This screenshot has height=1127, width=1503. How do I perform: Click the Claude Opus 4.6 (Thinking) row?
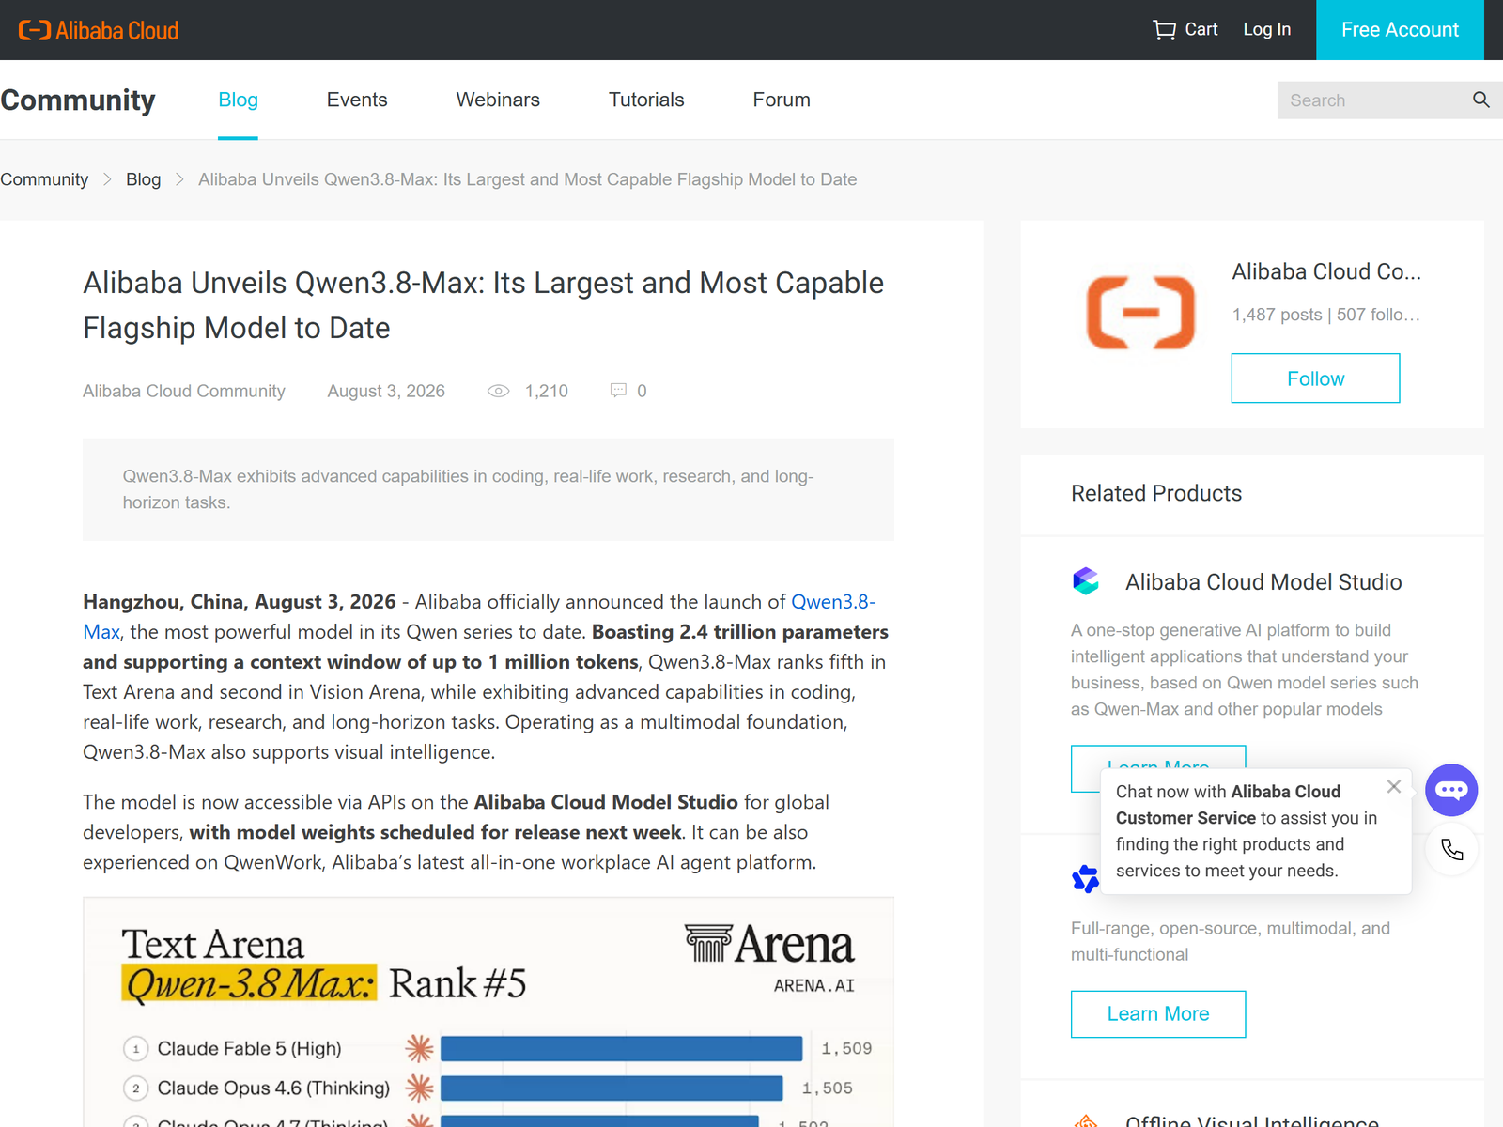pos(488,1088)
